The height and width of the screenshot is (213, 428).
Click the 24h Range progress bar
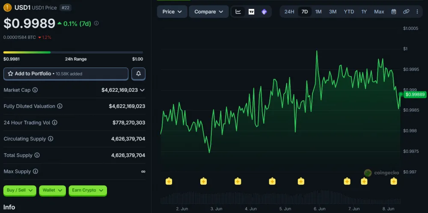pyautogui.click(x=73, y=53)
